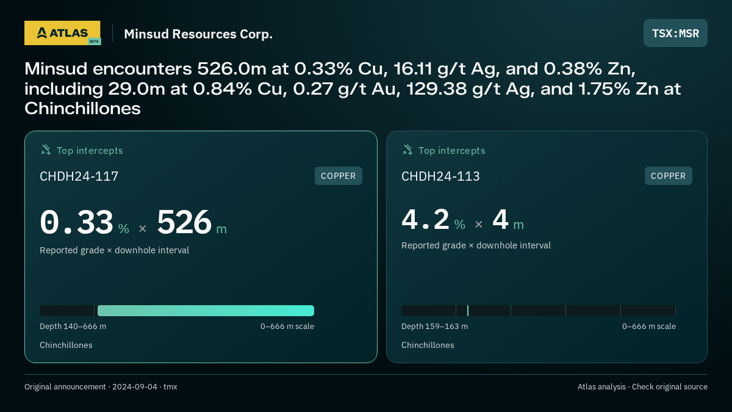This screenshot has width=732, height=412.
Task: Click Atlas analysis · Check original source
Action: [642, 387]
